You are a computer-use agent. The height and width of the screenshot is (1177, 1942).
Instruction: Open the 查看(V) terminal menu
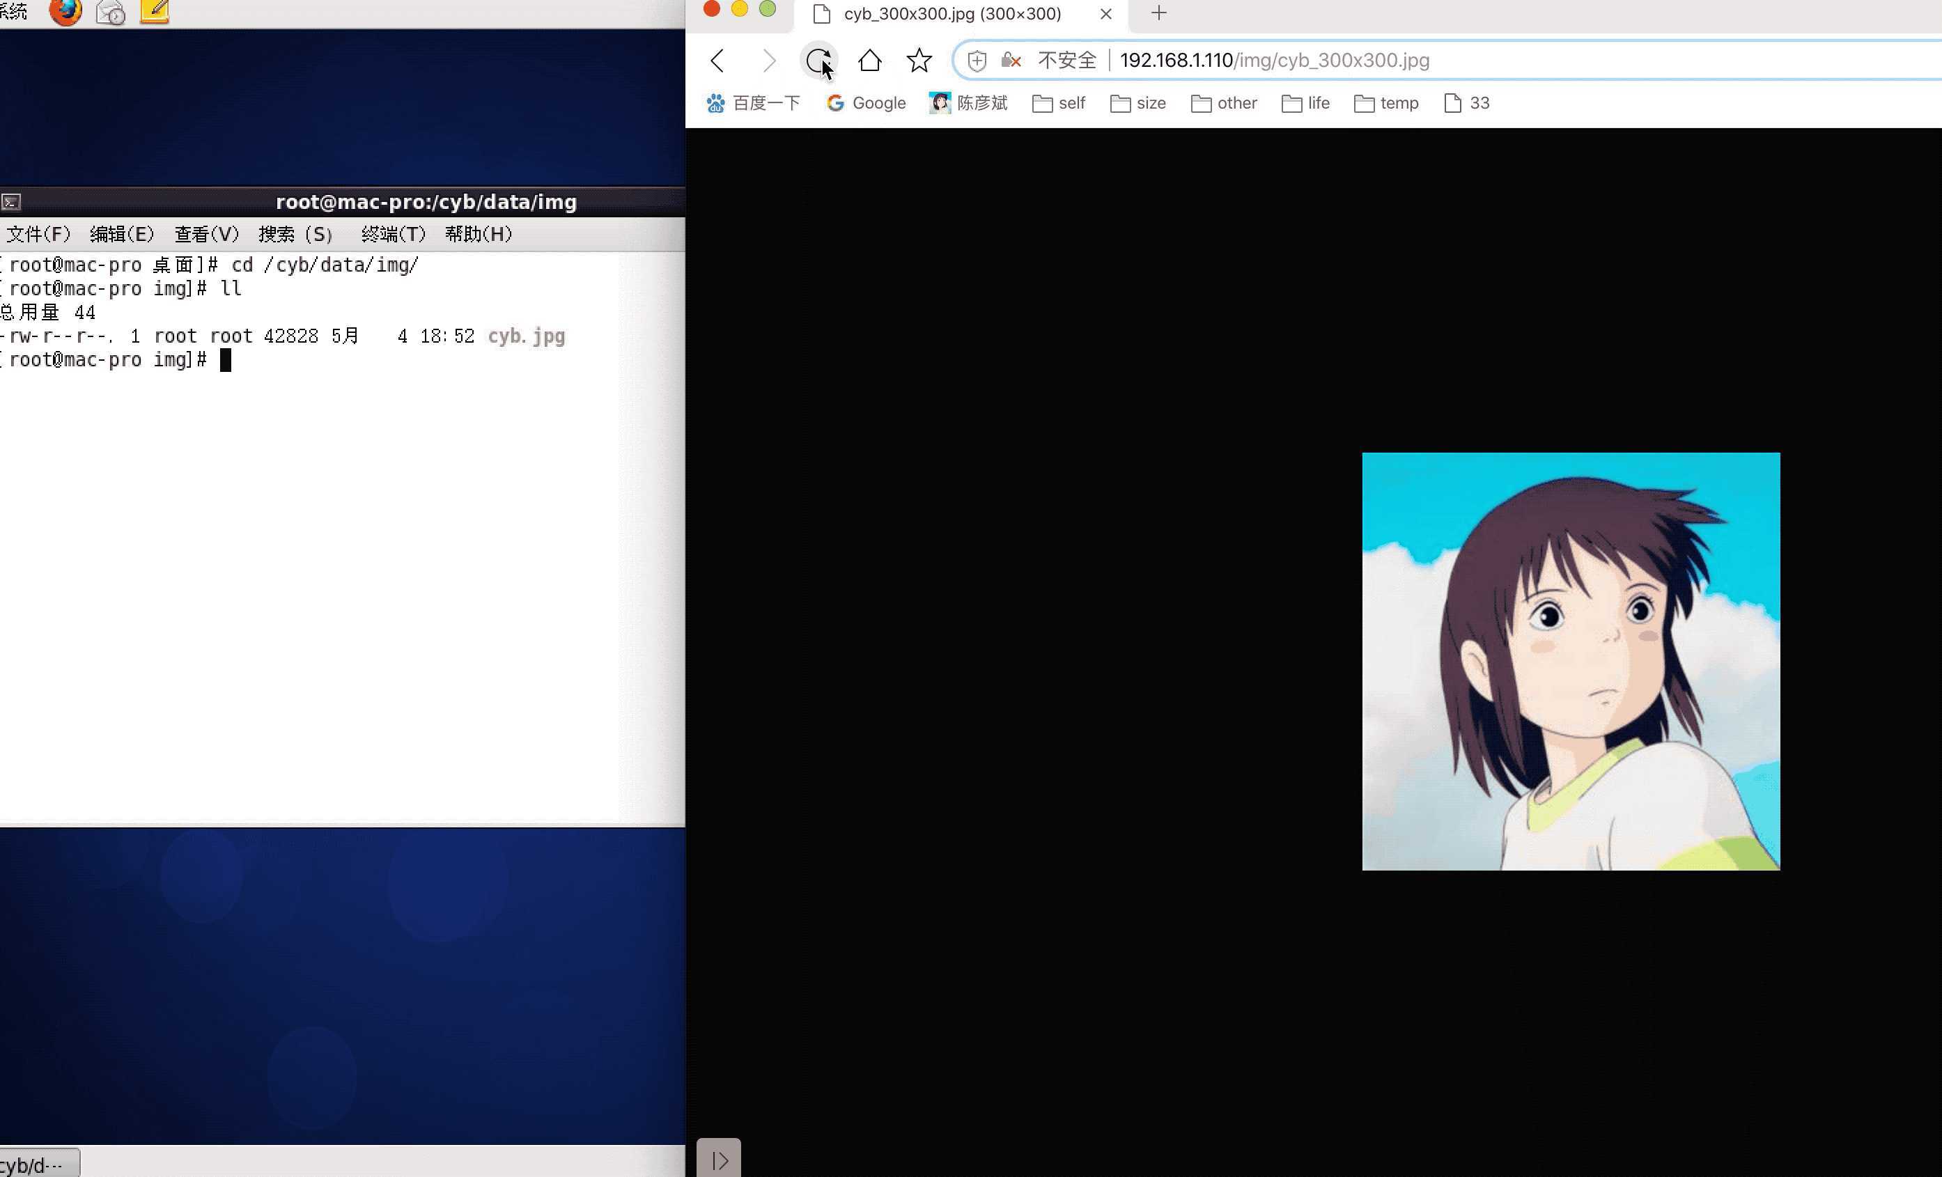pos(206,234)
